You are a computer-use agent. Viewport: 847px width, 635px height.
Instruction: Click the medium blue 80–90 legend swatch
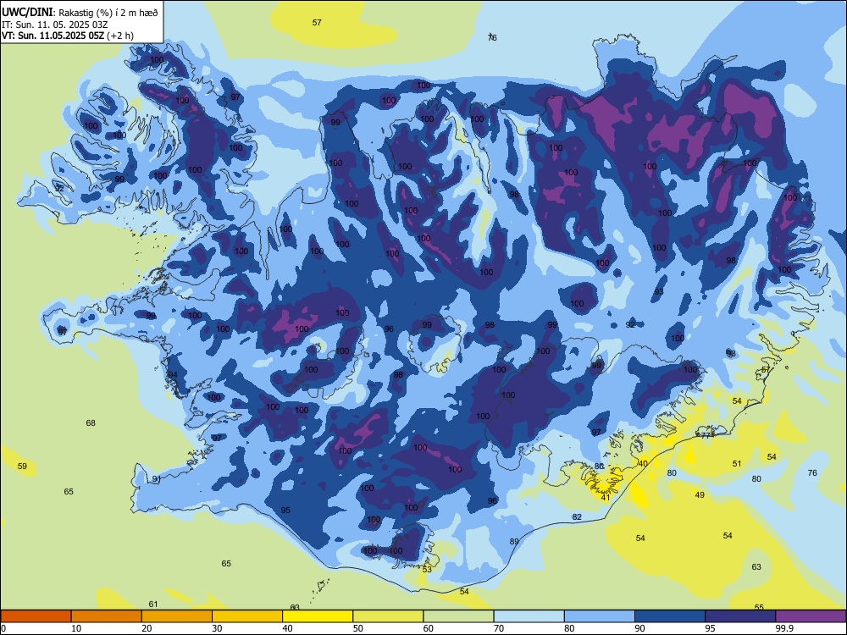coord(600,616)
